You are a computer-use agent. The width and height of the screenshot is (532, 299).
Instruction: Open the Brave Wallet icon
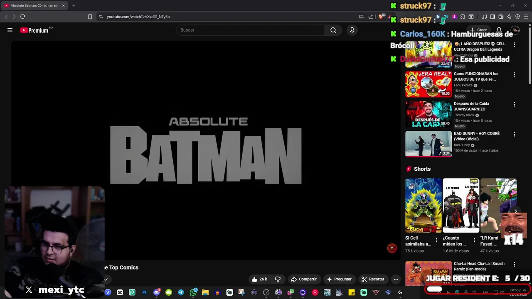(501, 17)
